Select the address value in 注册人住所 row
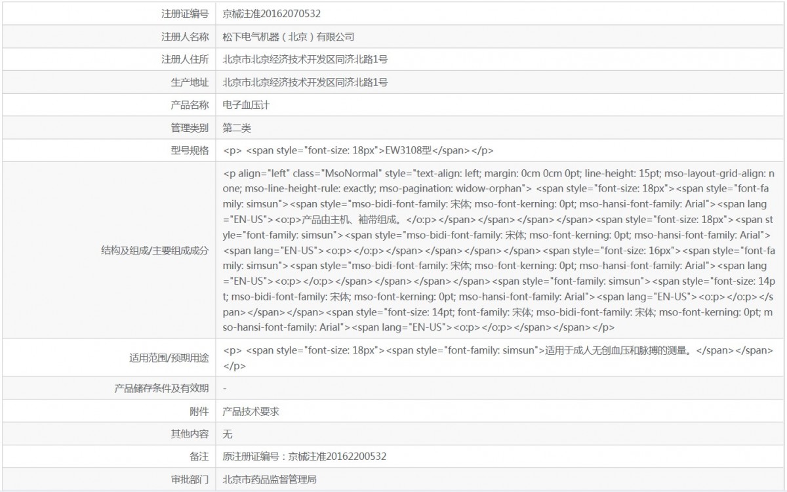 click(306, 60)
